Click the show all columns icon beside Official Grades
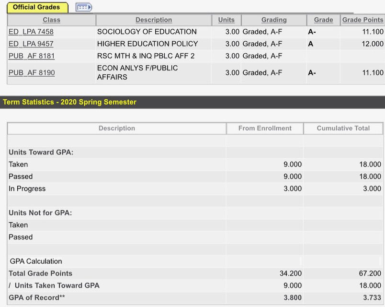This screenshot has width=385, height=307. (x=84, y=7)
